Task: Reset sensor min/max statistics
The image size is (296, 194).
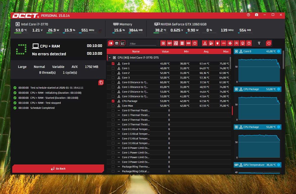Action: click(x=269, y=43)
